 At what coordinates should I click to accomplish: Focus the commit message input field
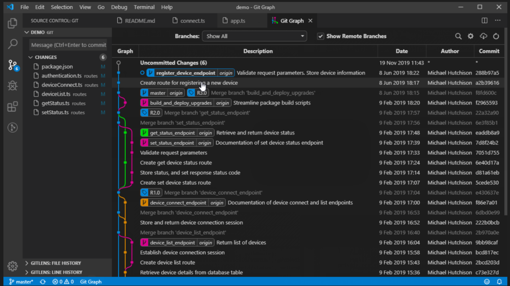coord(68,45)
